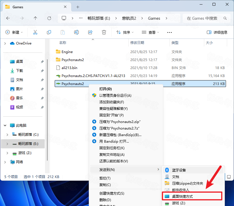The height and width of the screenshot is (206, 234).
Task: Select 视频 in the sidebar
Action: (19, 107)
